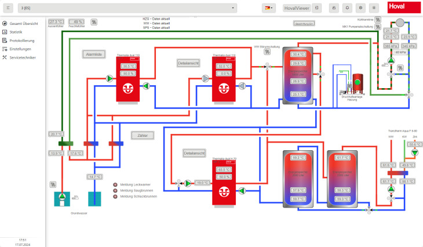Click the HovalViewer button
Image resolution: width=423 pixels, height=247 pixels.
click(296, 8)
